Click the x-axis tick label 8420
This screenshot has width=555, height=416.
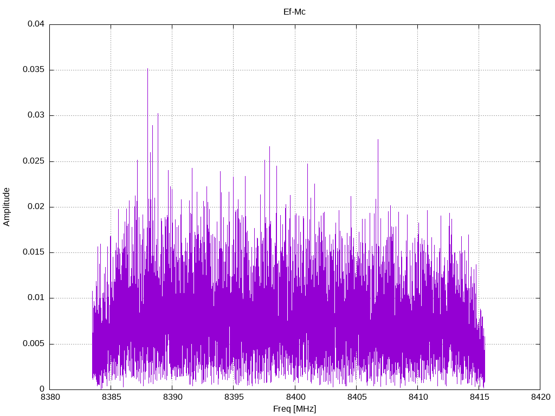(540, 397)
